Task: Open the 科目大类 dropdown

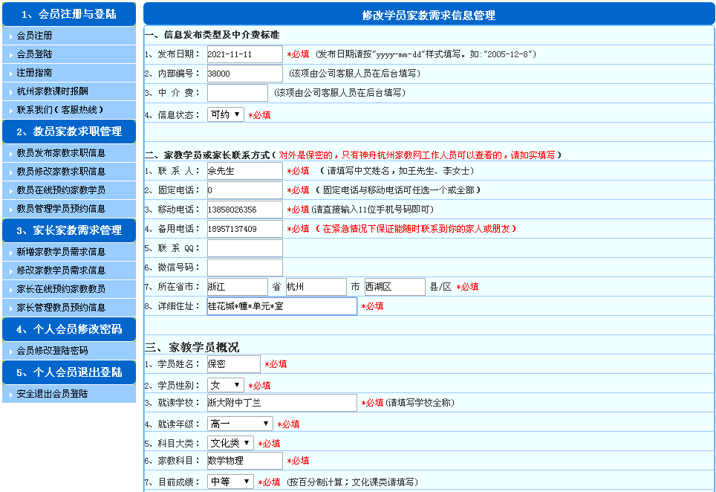Action: pos(230,443)
